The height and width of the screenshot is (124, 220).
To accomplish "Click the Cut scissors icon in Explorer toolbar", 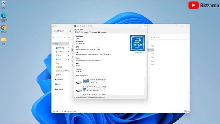I will (70, 31).
